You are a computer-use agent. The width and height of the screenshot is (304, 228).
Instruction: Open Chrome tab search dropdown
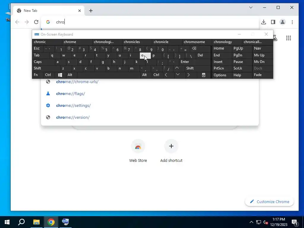[251, 7]
